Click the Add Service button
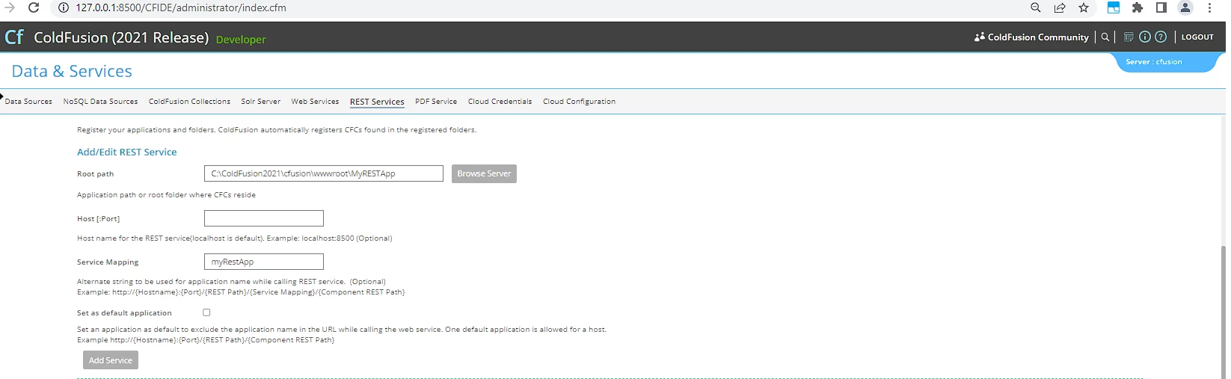1231x379 pixels. (x=111, y=360)
